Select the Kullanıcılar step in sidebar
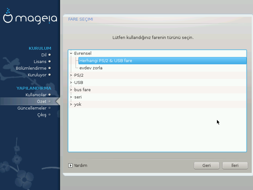This screenshot has width=253, height=190. (x=36, y=95)
